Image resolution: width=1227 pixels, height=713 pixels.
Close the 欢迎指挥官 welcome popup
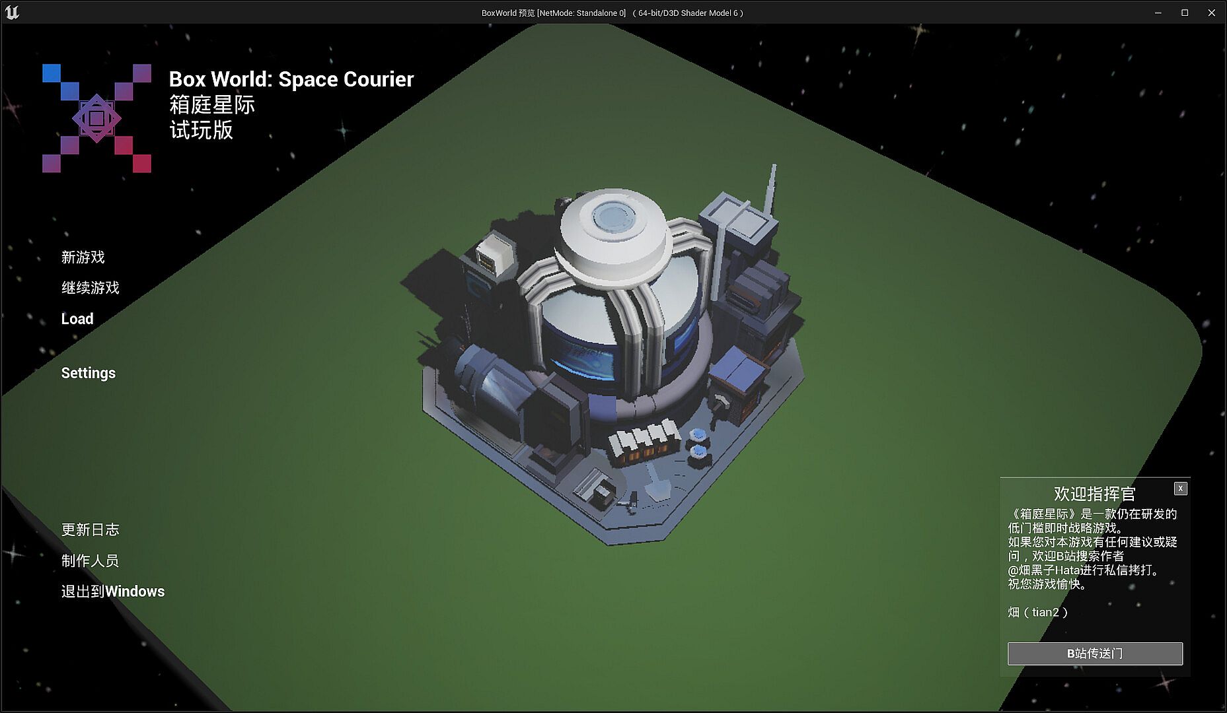point(1180,489)
